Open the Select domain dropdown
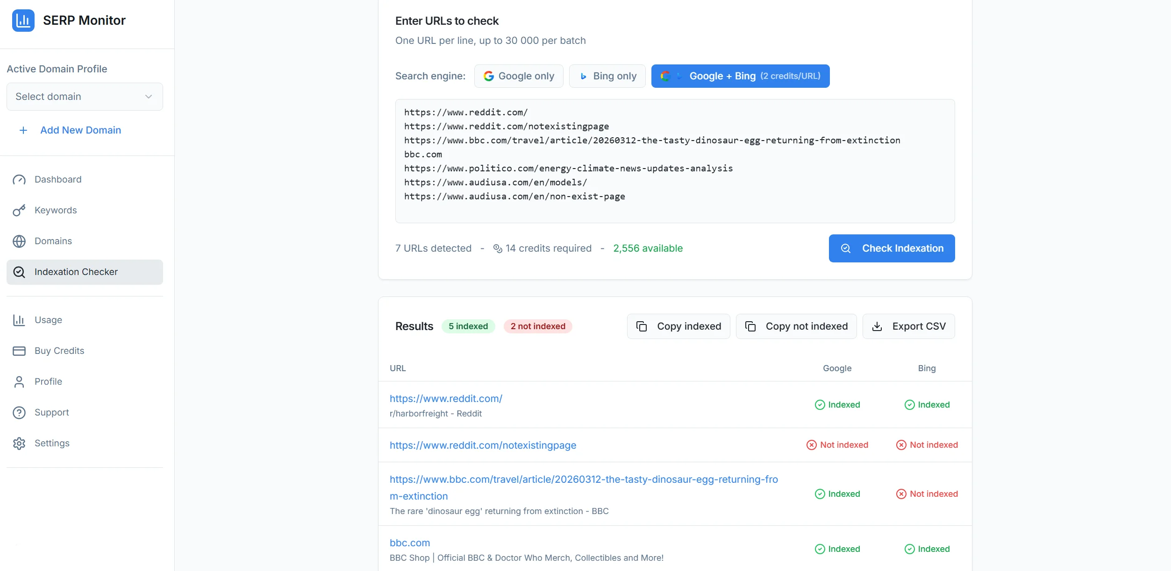This screenshot has width=1171, height=571. 85,97
